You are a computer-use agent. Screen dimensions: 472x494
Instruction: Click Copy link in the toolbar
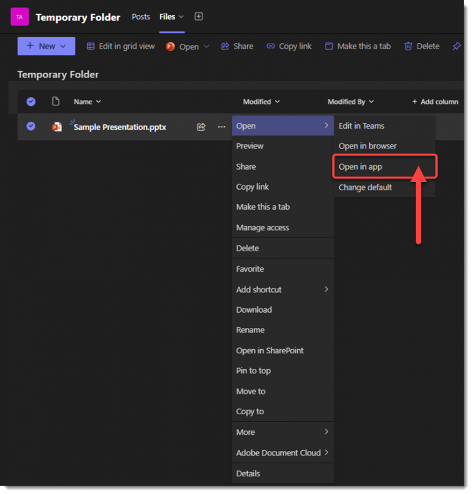click(289, 46)
